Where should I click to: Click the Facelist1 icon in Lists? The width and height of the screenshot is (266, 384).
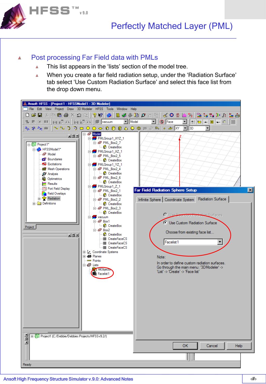click(95, 274)
